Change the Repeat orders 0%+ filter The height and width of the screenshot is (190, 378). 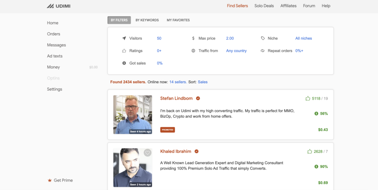click(x=299, y=51)
